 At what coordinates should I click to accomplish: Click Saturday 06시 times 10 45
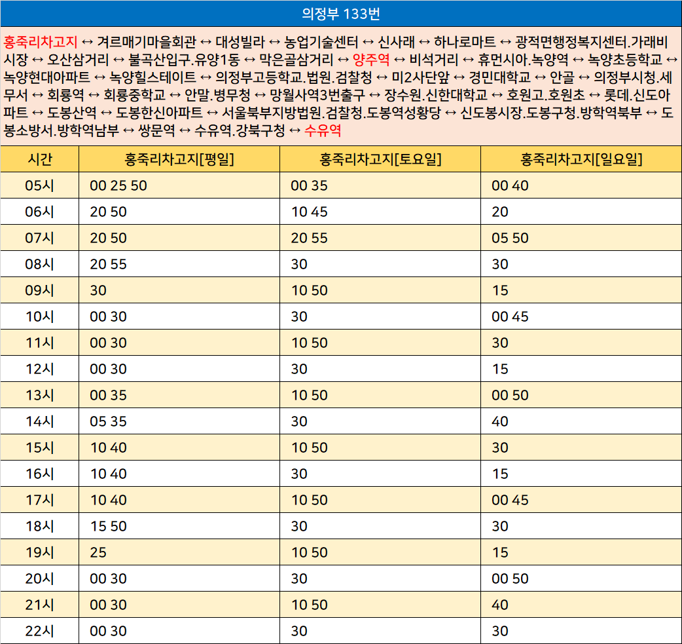[309, 212]
